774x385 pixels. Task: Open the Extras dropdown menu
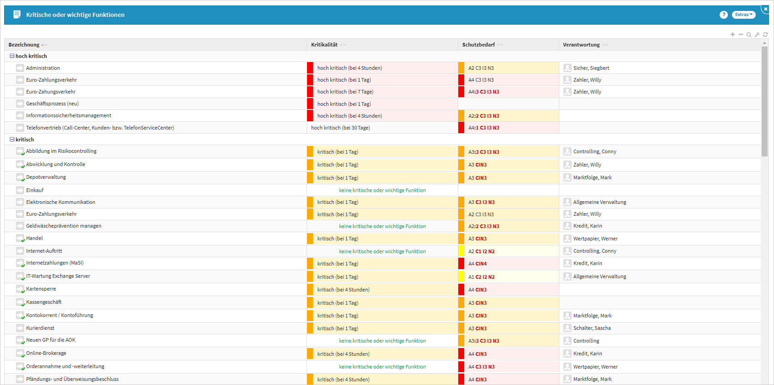point(743,15)
